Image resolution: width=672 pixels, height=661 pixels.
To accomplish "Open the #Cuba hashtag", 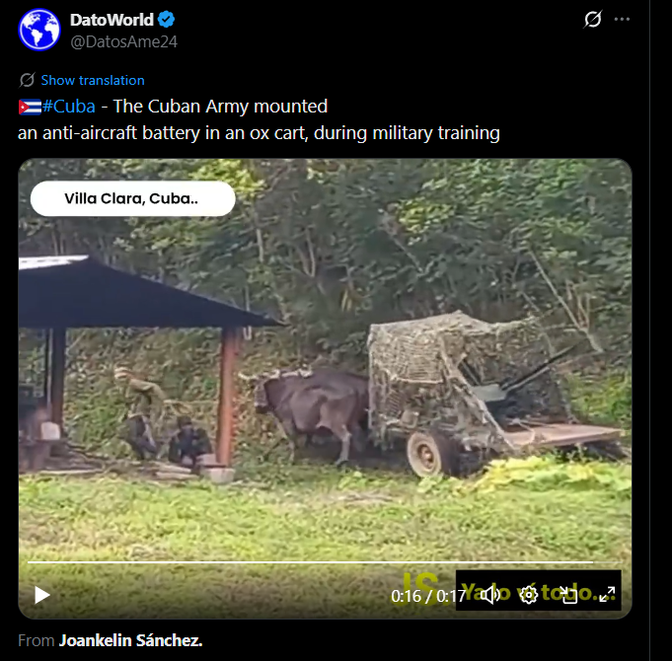I will click(69, 107).
